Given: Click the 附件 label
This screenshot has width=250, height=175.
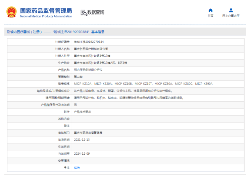Looking at the screenshot, I should 67,112.
